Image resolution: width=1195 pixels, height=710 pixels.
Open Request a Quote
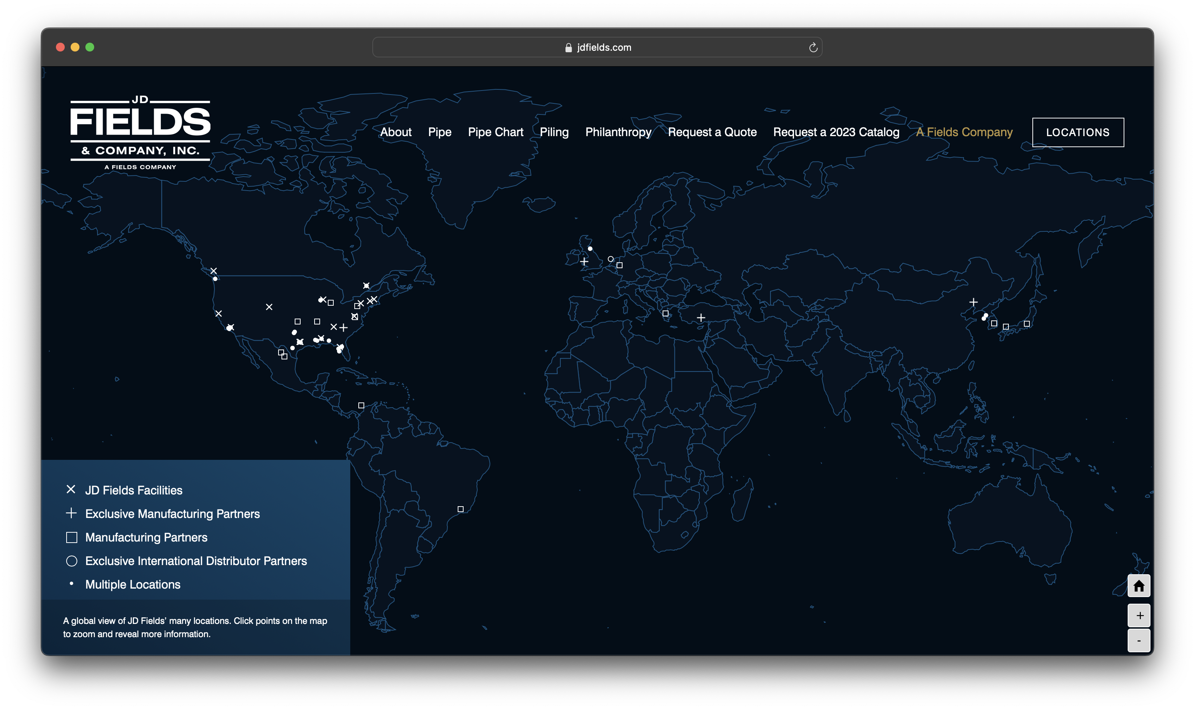712,132
